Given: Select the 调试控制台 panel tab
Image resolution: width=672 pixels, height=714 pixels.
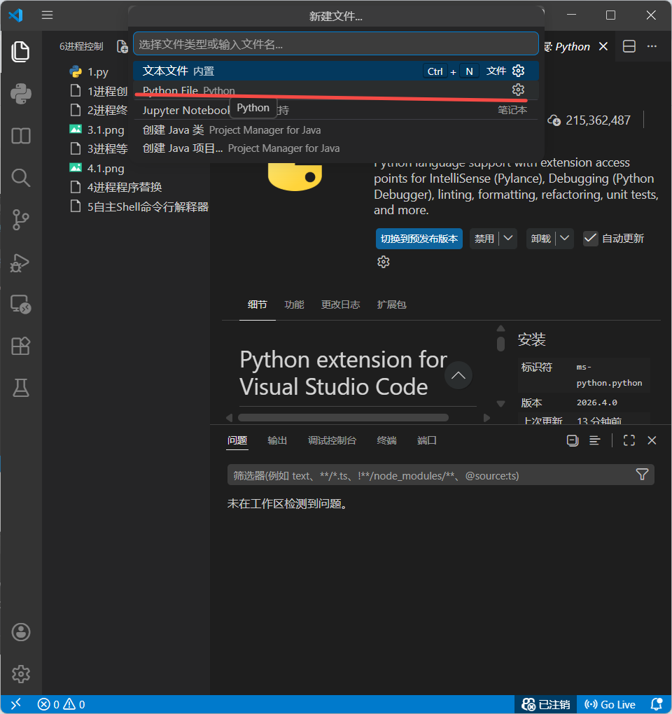Looking at the screenshot, I should point(332,440).
